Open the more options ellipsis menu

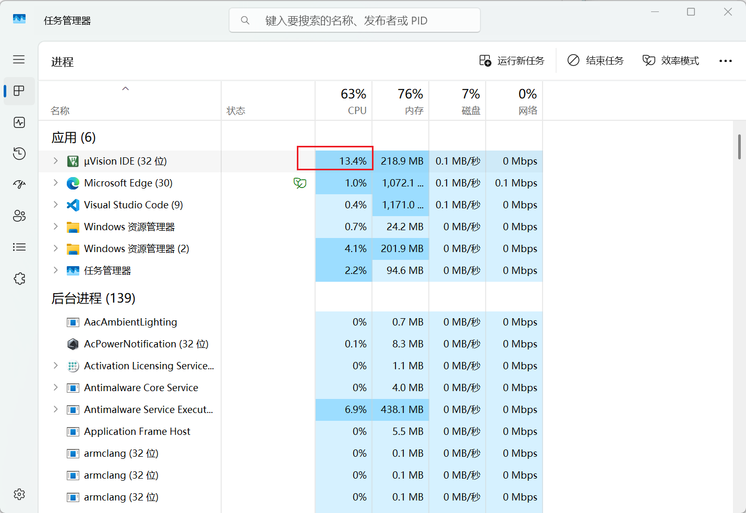726,61
